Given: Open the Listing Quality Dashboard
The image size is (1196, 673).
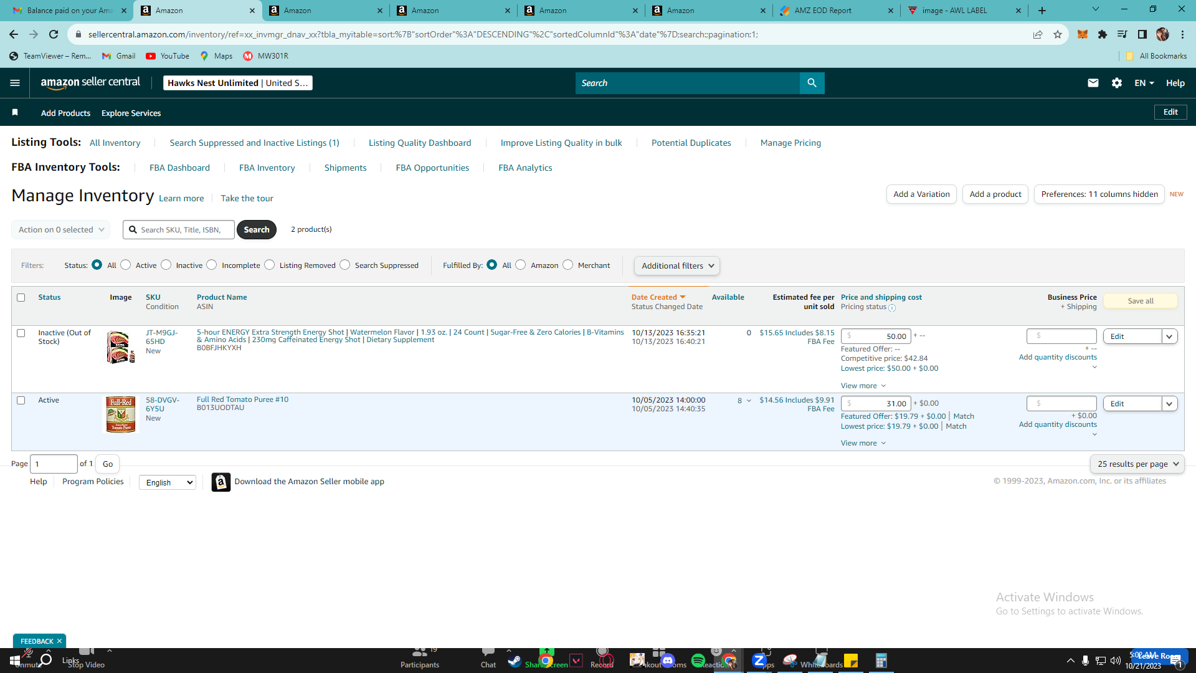Looking at the screenshot, I should tap(420, 143).
